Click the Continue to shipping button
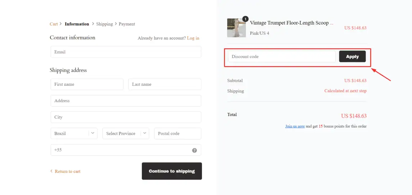The image size is (412, 195). pos(172,171)
